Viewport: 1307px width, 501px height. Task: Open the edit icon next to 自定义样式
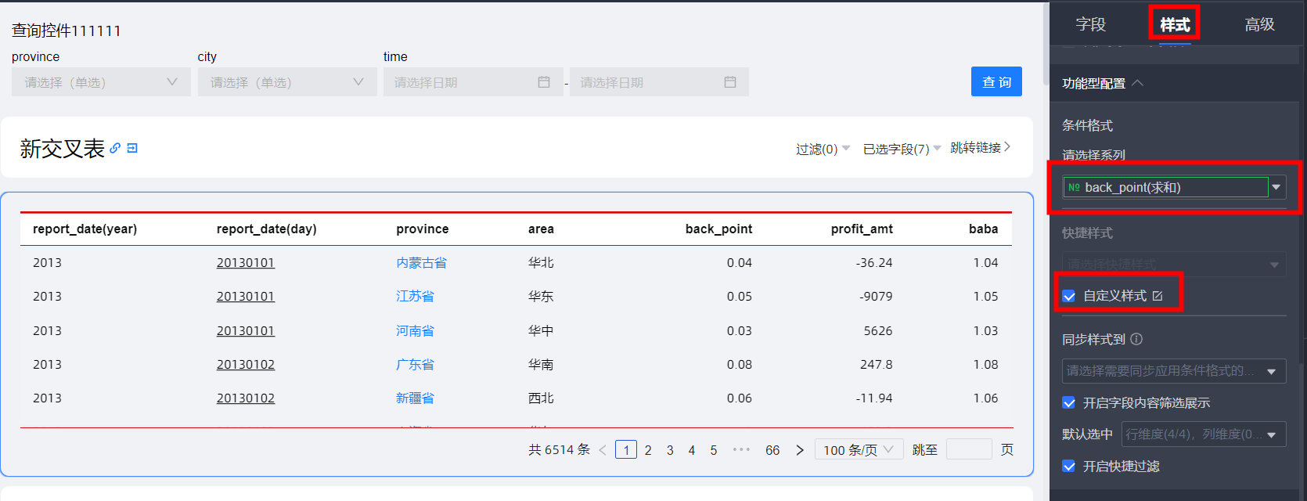tap(1158, 296)
